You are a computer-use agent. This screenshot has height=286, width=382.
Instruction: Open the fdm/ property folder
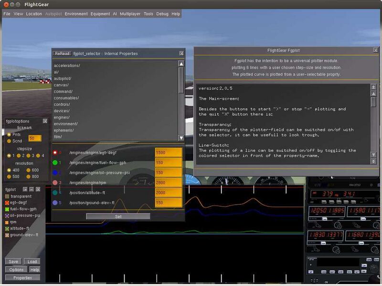[58, 137]
